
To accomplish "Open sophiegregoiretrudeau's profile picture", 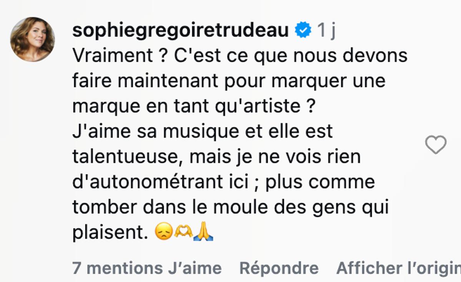I will coord(32,39).
